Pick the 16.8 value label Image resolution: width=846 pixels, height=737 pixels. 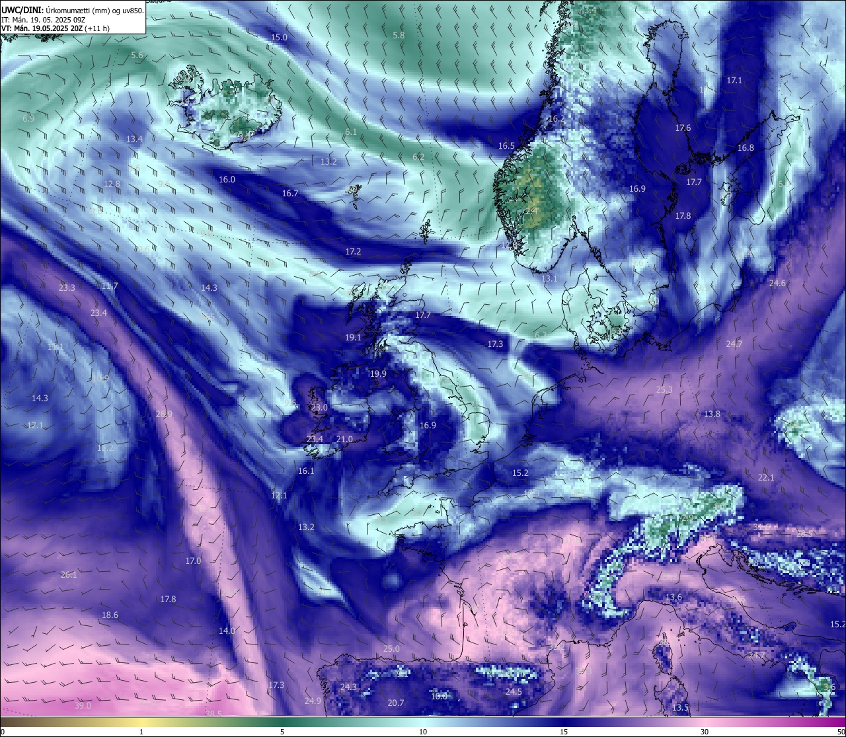click(x=746, y=148)
